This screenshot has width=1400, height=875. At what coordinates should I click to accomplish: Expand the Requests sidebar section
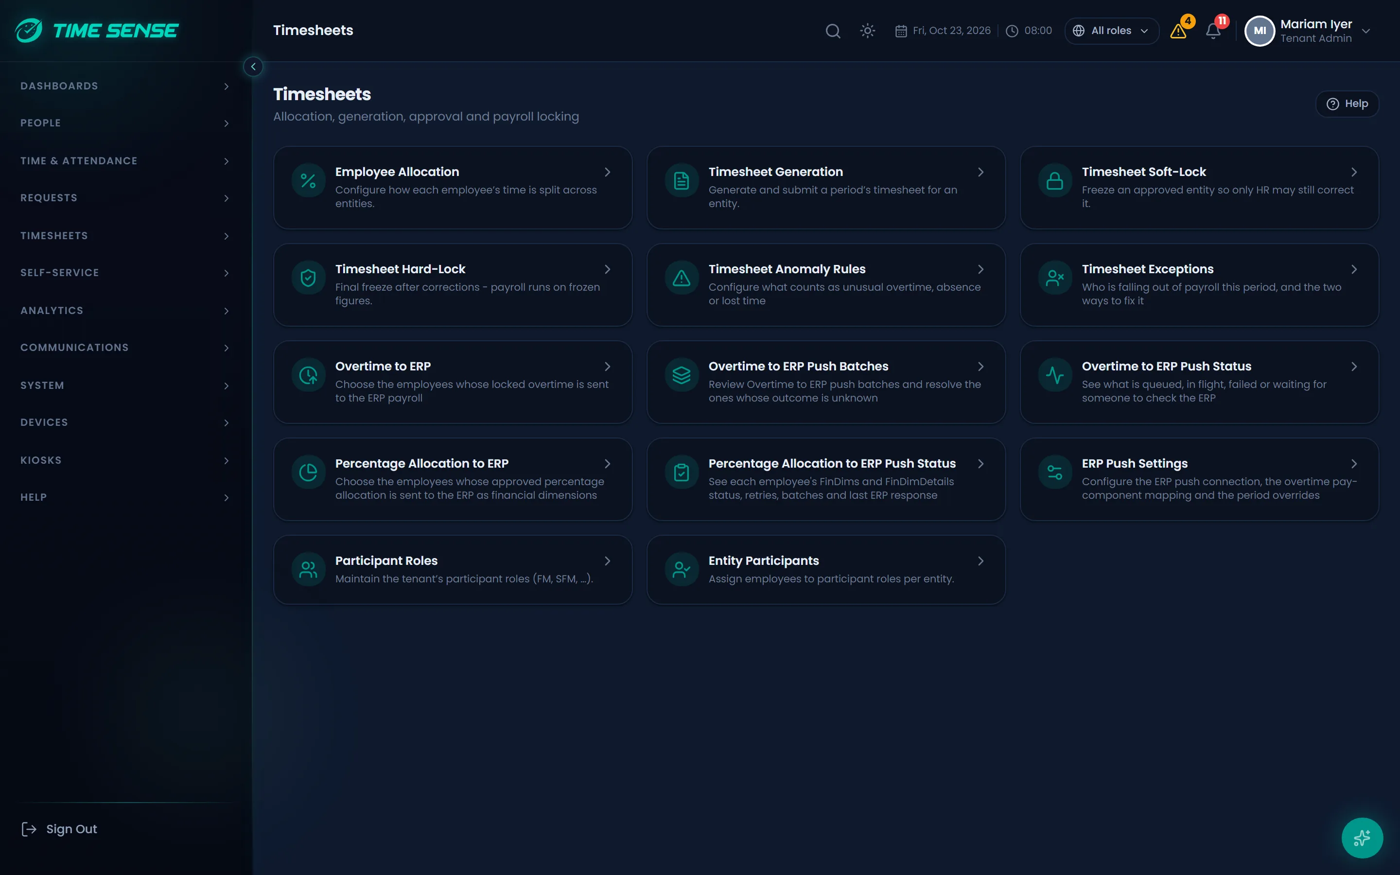[x=125, y=198]
